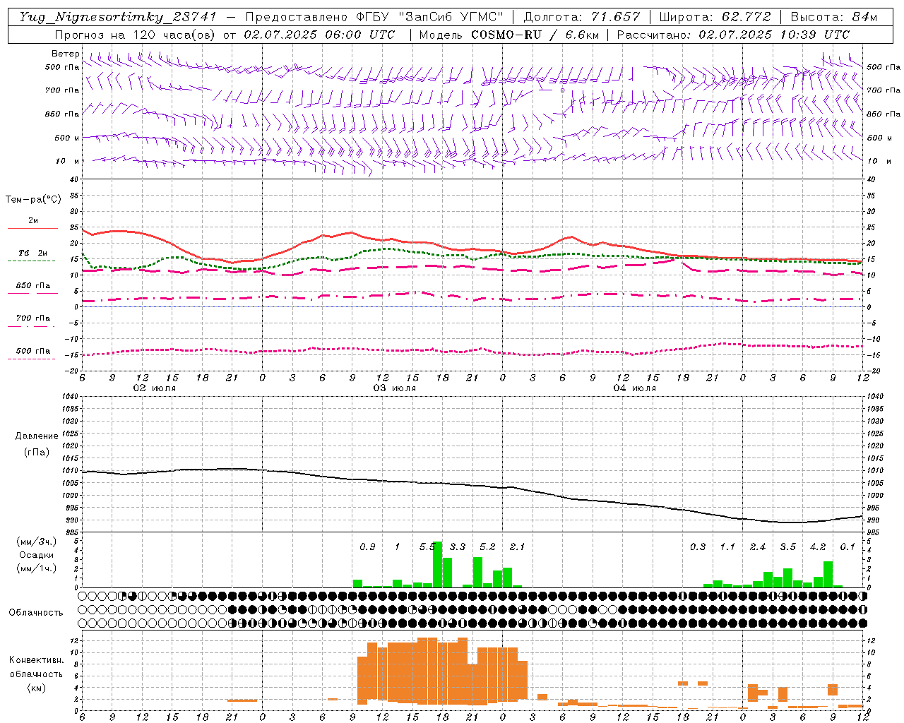Click the precipitation total 2.1
The height and width of the screenshot is (723, 904).
[517, 546]
